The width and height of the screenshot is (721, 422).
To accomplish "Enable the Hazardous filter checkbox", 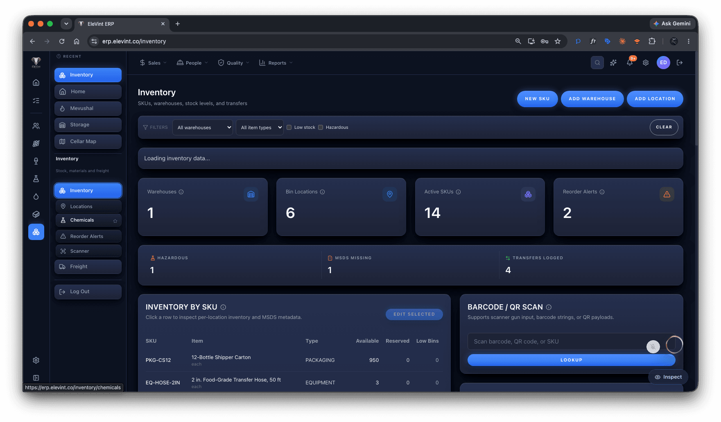I will (321, 127).
